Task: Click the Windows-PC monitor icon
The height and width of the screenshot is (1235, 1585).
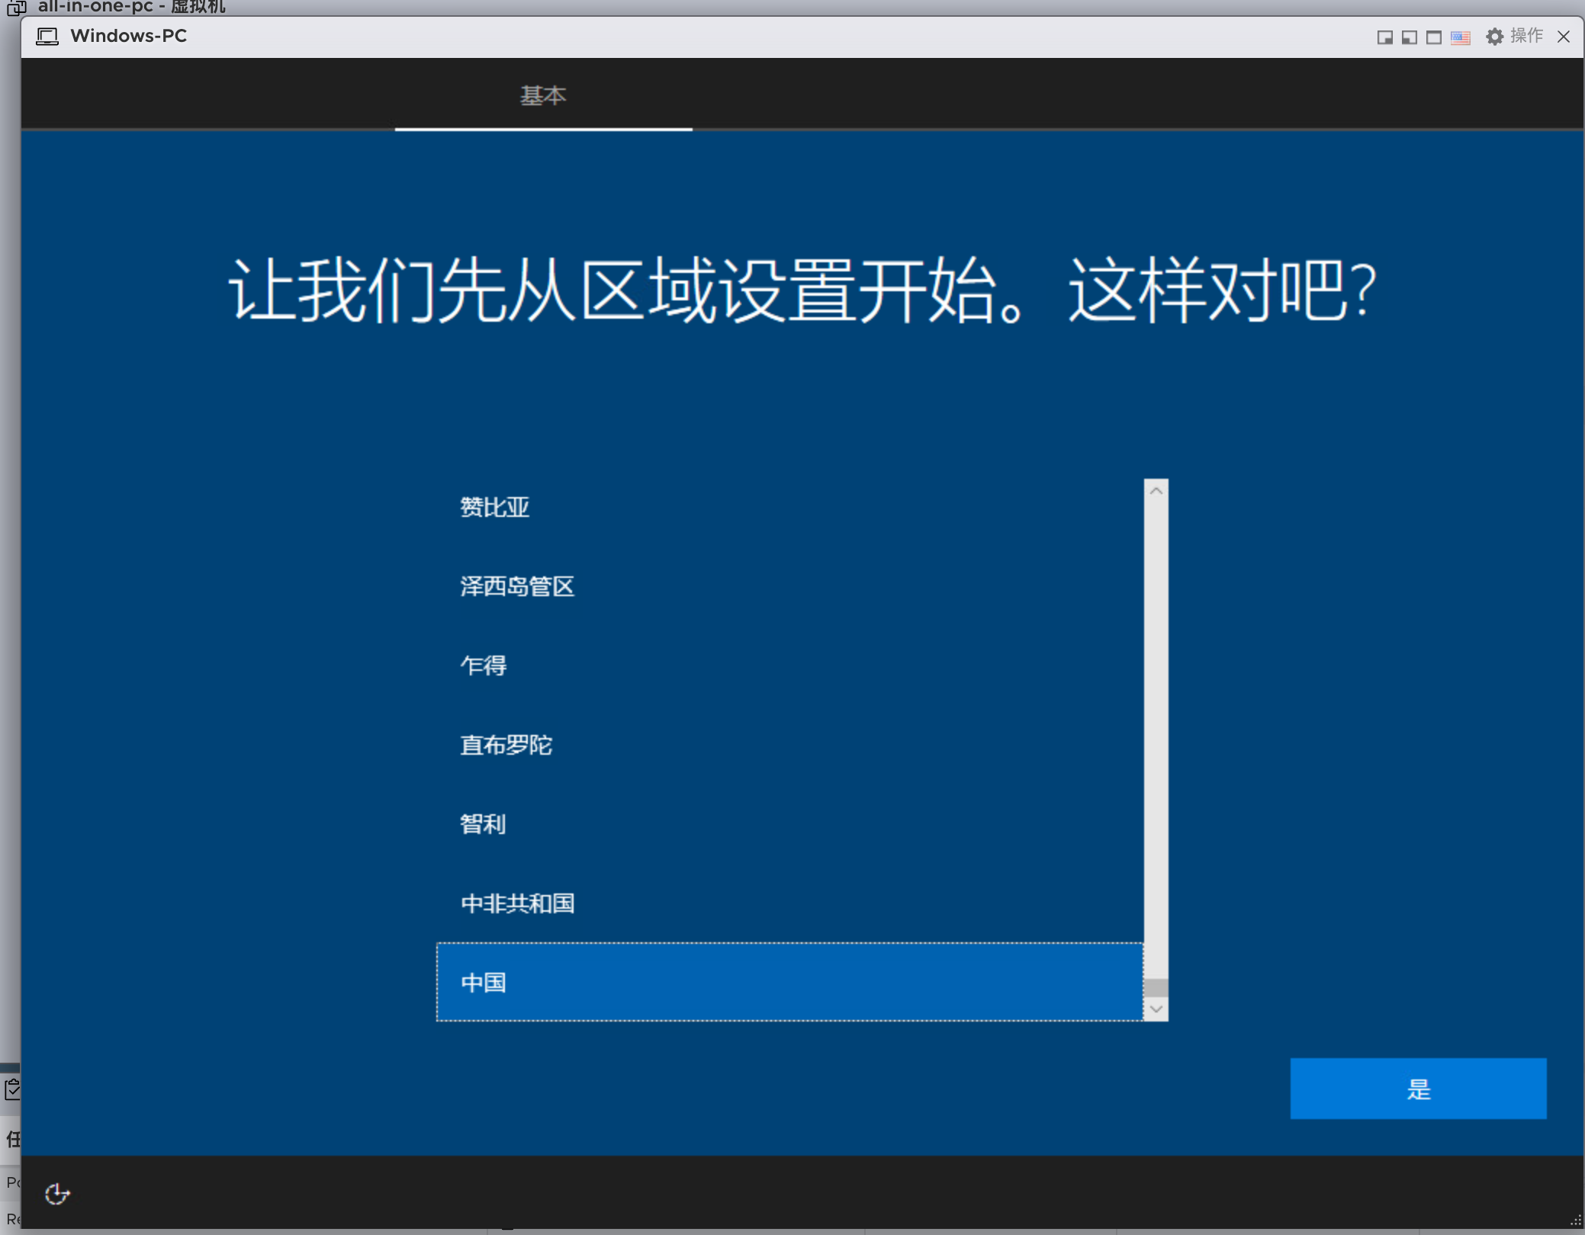Action: [x=47, y=37]
